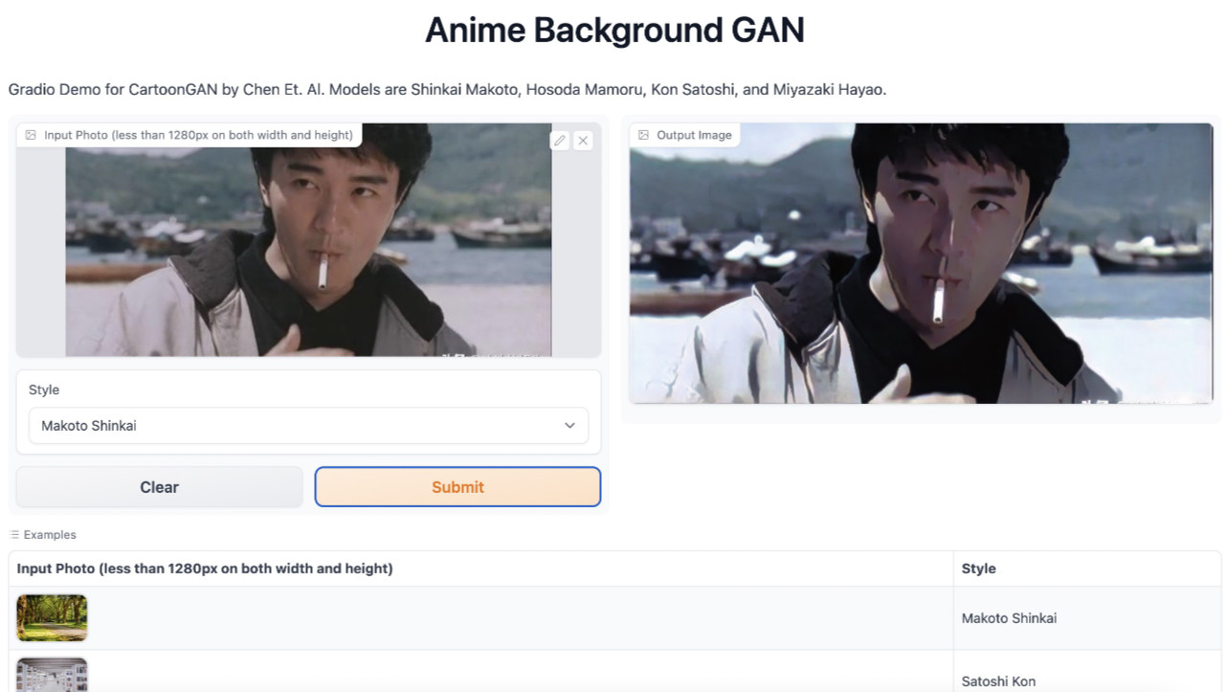Expand style options using the chevron arrow
Viewport: 1225px width, 692px height.
(x=569, y=426)
